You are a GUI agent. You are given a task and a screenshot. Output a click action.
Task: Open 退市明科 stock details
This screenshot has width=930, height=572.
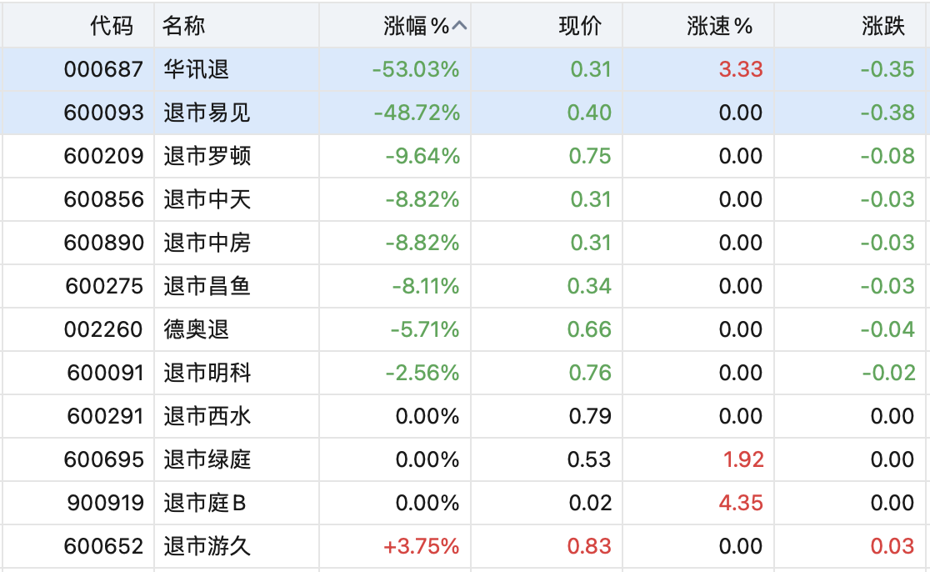pos(207,373)
